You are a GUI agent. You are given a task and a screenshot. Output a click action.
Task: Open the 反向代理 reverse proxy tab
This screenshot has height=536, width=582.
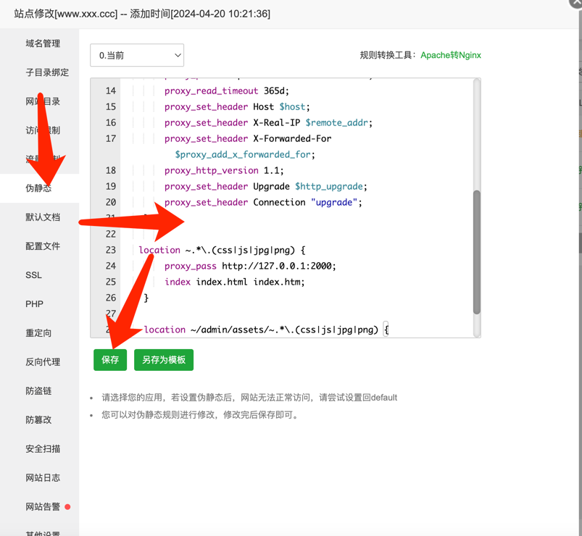[43, 362]
